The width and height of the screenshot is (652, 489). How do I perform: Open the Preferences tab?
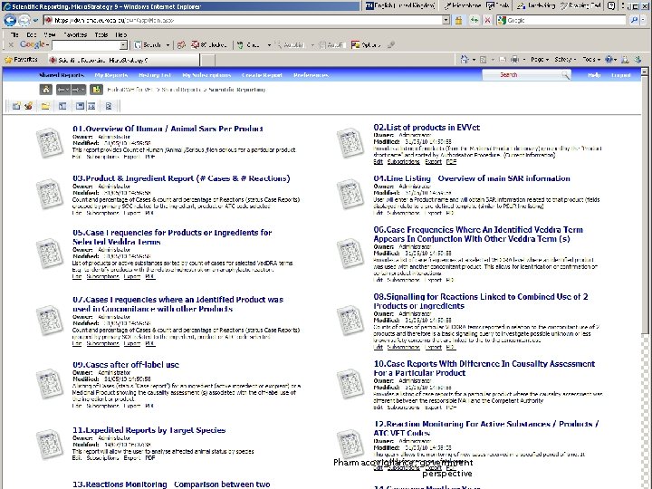(x=311, y=75)
